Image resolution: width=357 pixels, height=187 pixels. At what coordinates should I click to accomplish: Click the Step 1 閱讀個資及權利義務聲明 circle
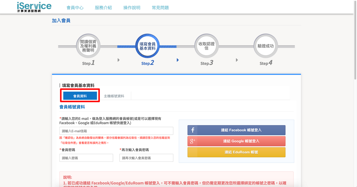pos(88,45)
